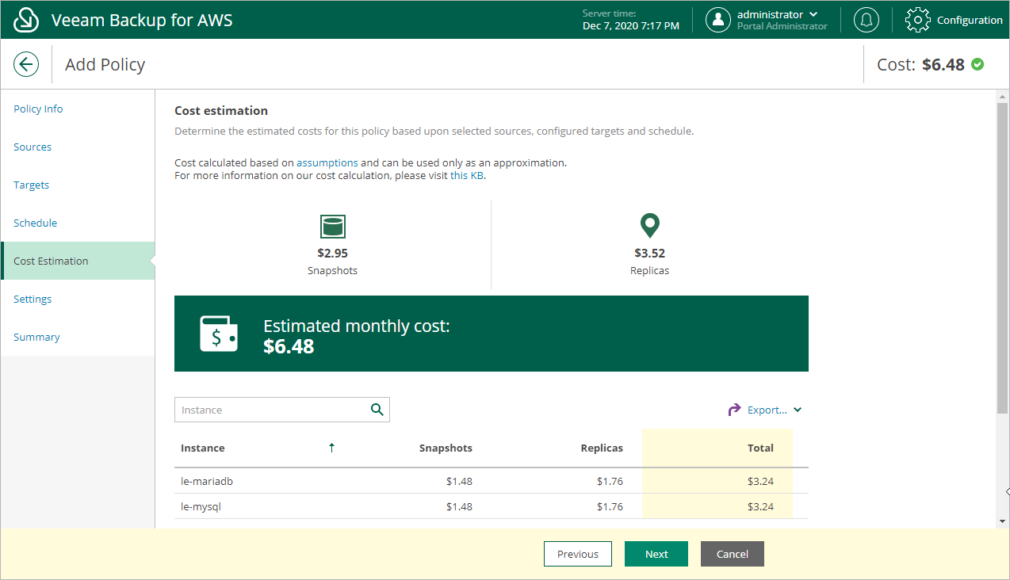
Task: Click the green cost status check icon
Action: (977, 64)
